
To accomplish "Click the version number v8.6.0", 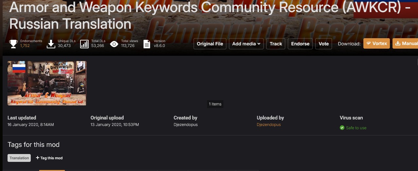I will pyautogui.click(x=159, y=46).
